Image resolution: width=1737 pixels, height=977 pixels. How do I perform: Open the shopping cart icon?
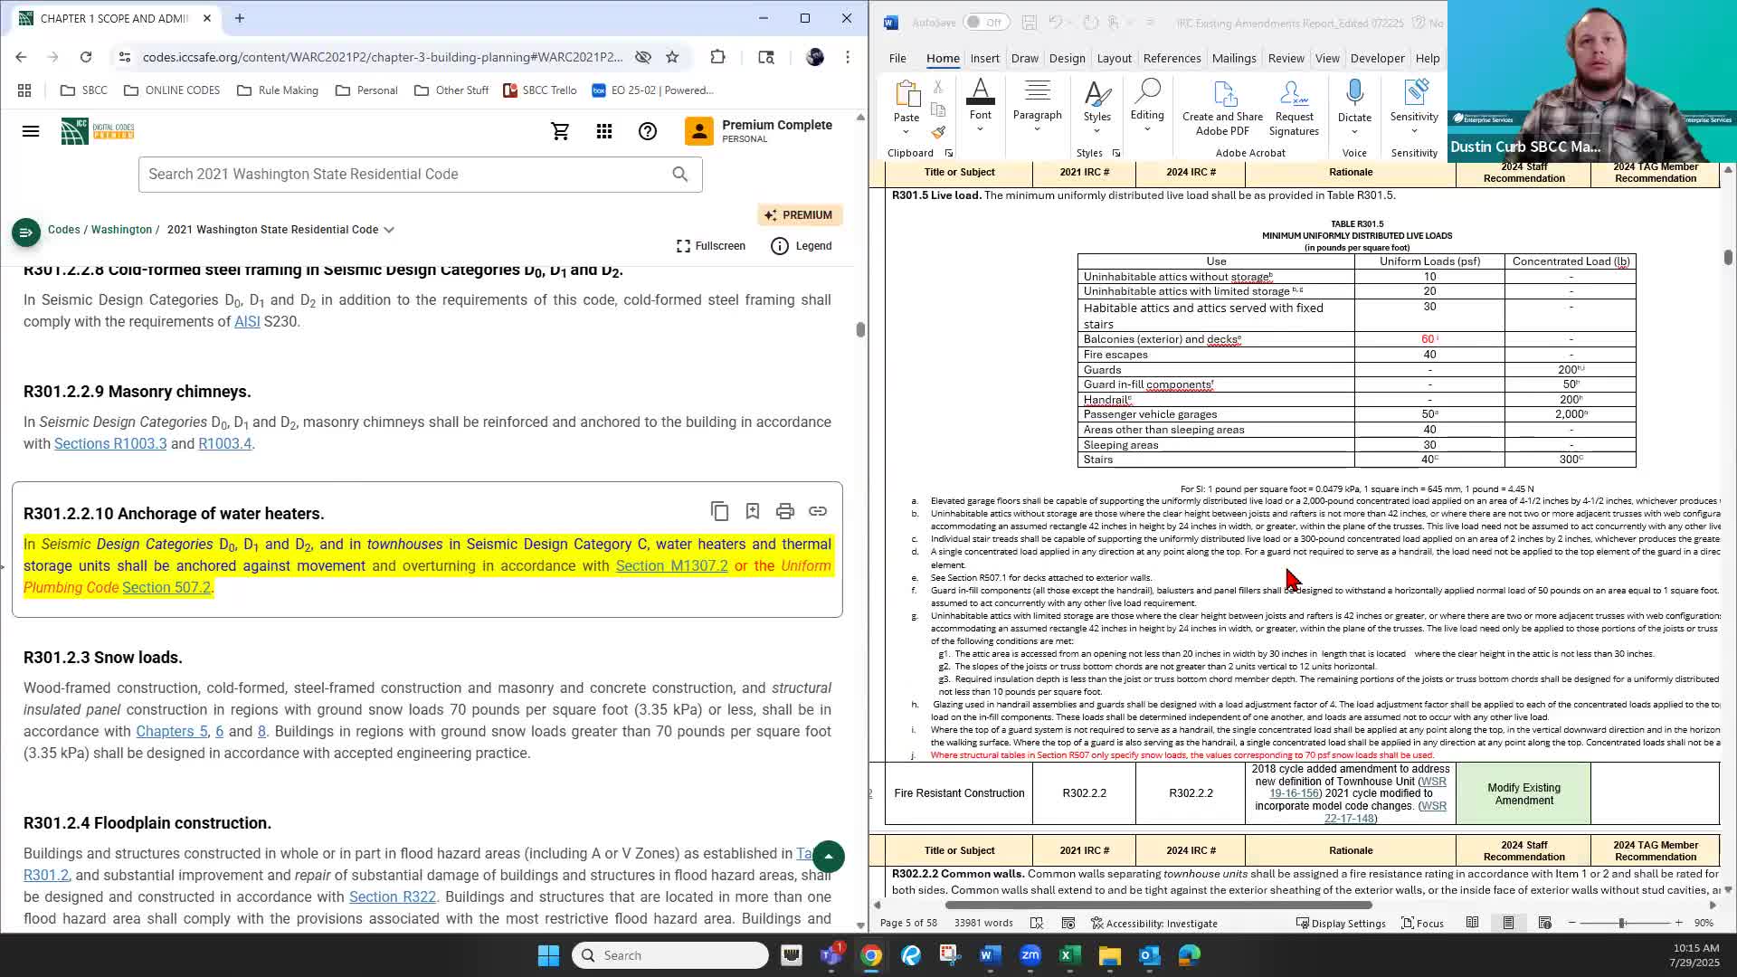(x=560, y=132)
